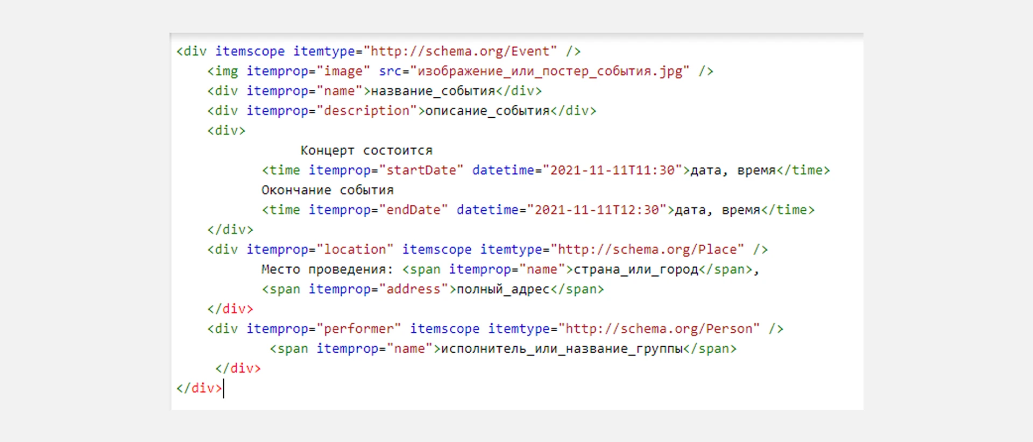Click the schema.org/Place URL string
This screenshot has width=1033, height=442.
point(650,249)
